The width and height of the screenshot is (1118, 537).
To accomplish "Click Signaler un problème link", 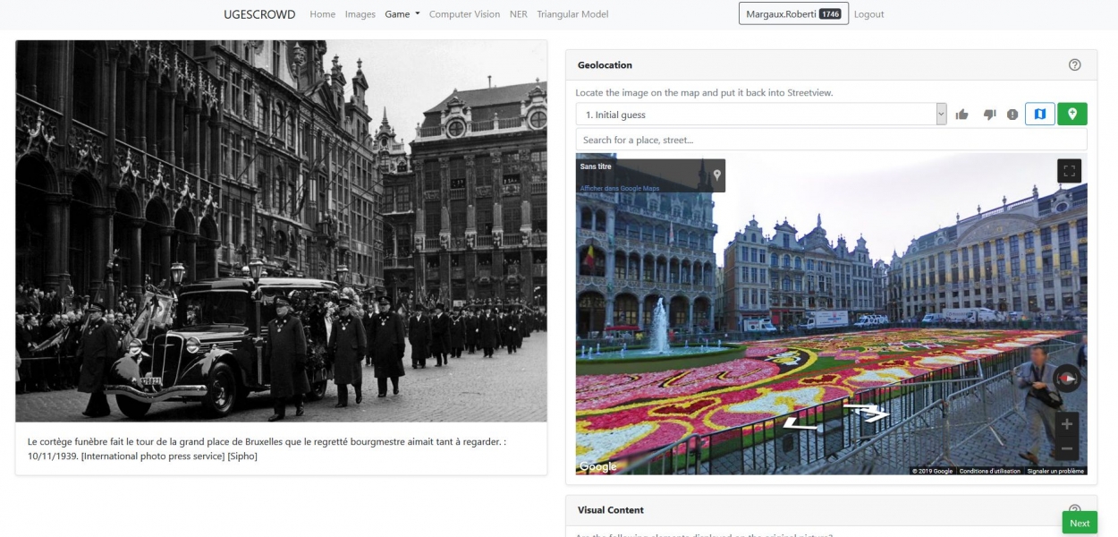I will [x=1055, y=471].
